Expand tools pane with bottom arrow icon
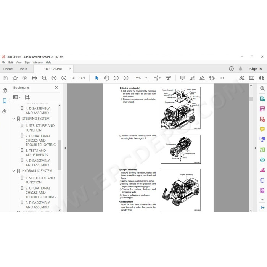 tap(262, 207)
